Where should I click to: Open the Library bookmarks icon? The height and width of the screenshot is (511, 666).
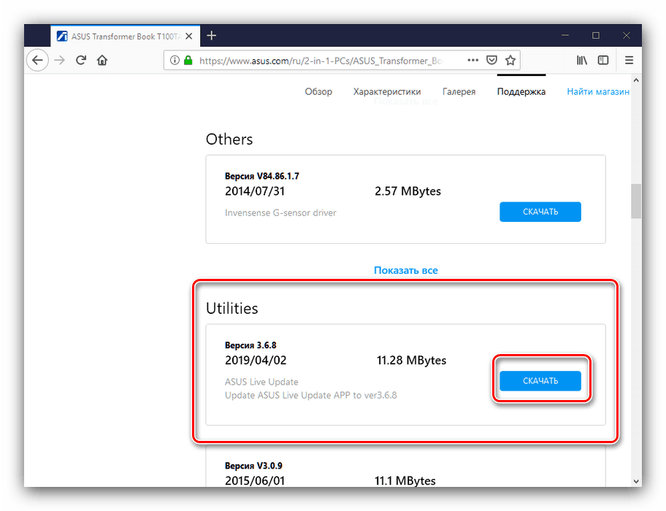tap(581, 61)
